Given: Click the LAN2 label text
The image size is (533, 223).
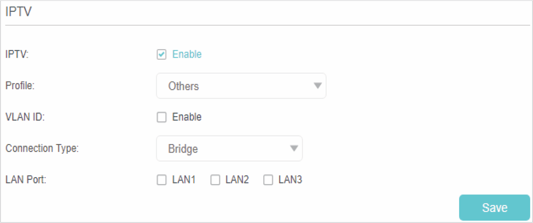Looking at the screenshot, I should (x=237, y=180).
